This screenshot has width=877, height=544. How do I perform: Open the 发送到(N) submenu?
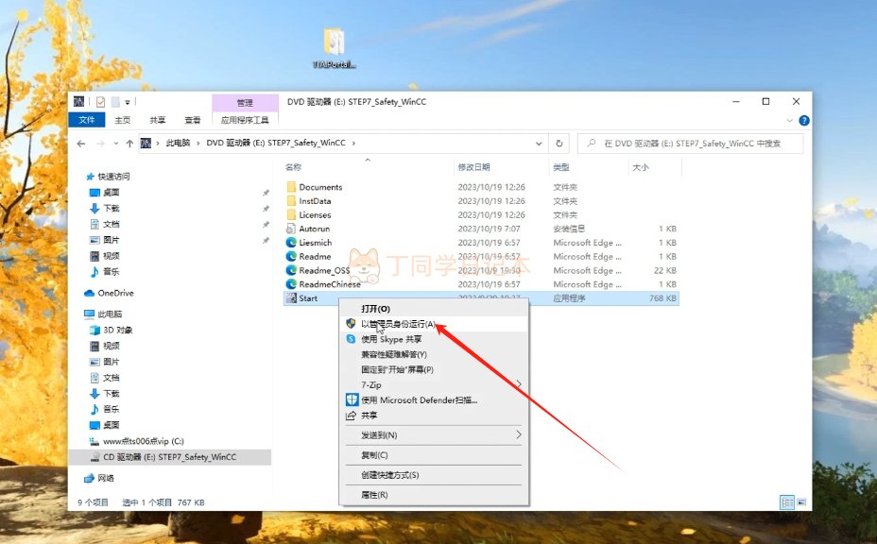pyautogui.click(x=434, y=435)
